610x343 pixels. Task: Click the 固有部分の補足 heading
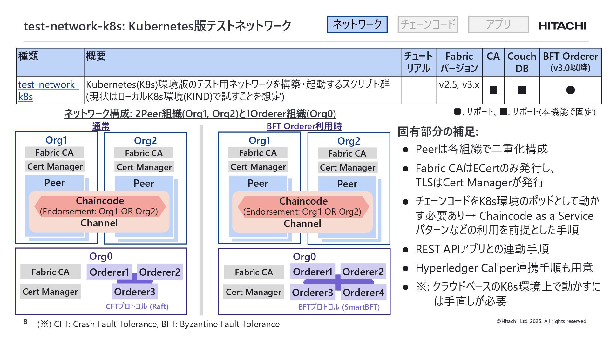(438, 131)
